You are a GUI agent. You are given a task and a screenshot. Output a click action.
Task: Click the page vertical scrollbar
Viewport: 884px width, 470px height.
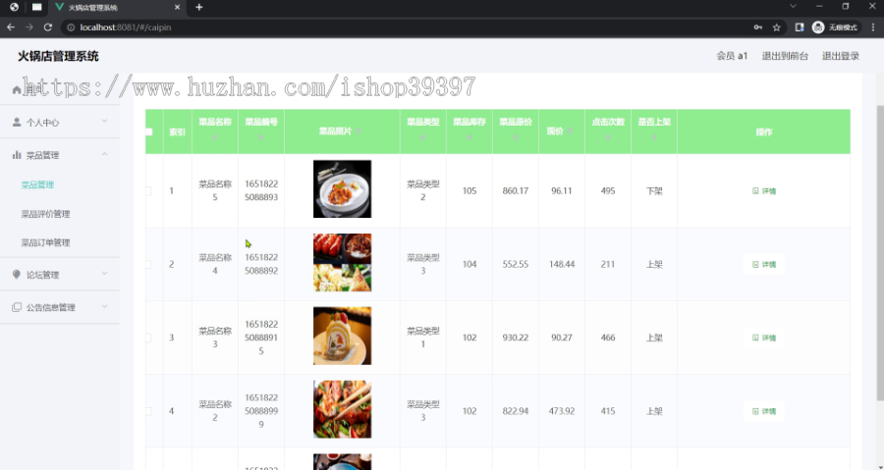click(880, 253)
